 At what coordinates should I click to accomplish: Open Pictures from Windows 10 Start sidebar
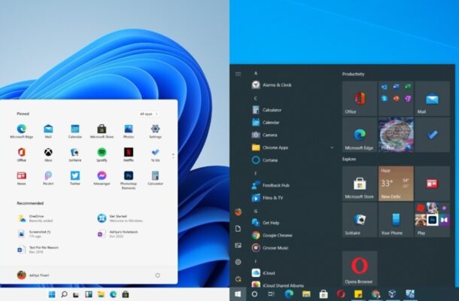[x=238, y=245]
